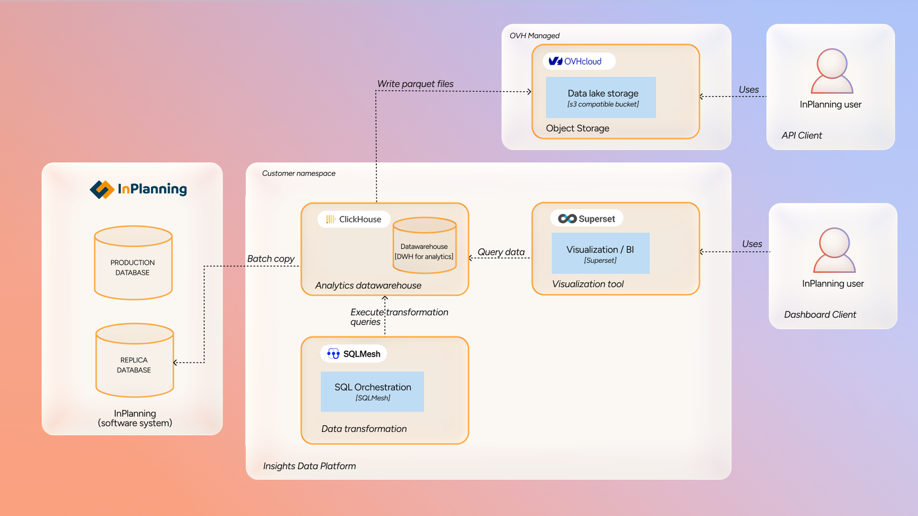Click the 'Data transformation' caption
This screenshot has width=918, height=516.
pyautogui.click(x=364, y=429)
